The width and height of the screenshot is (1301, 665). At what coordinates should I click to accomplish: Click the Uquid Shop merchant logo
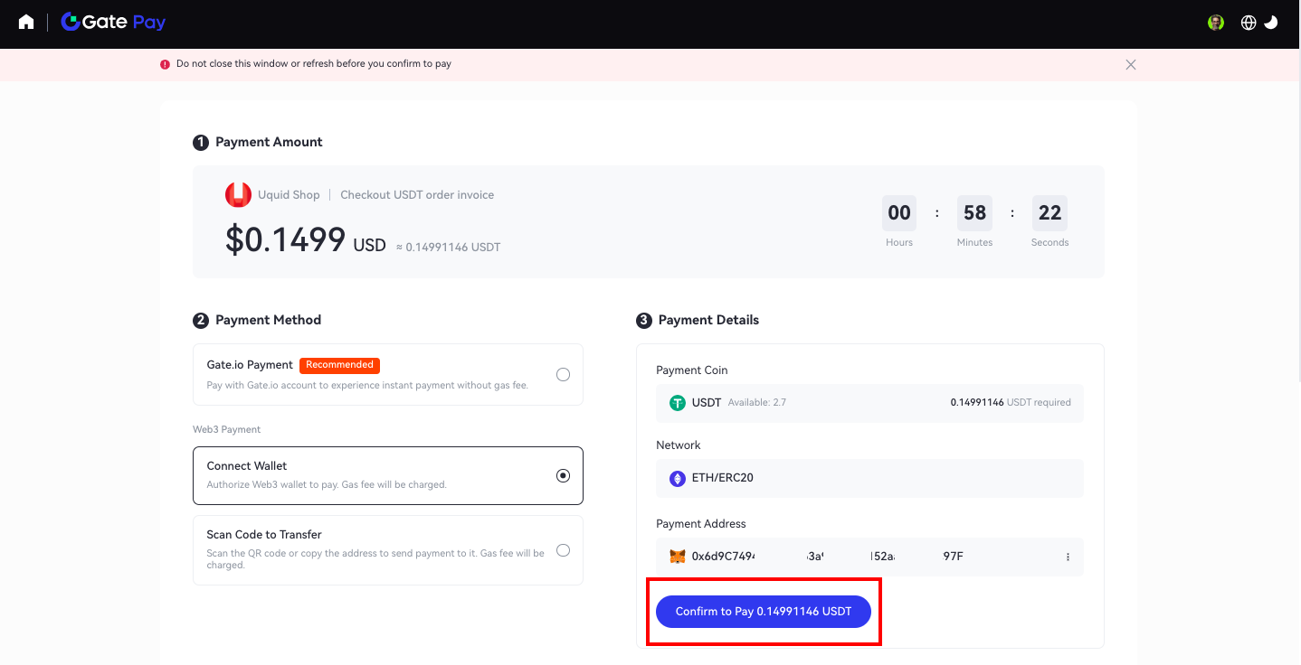pos(238,194)
